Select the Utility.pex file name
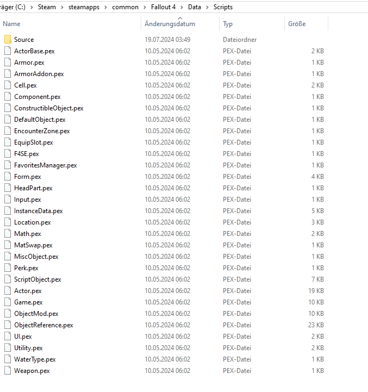Screen dimensions: 368x392 [28, 348]
